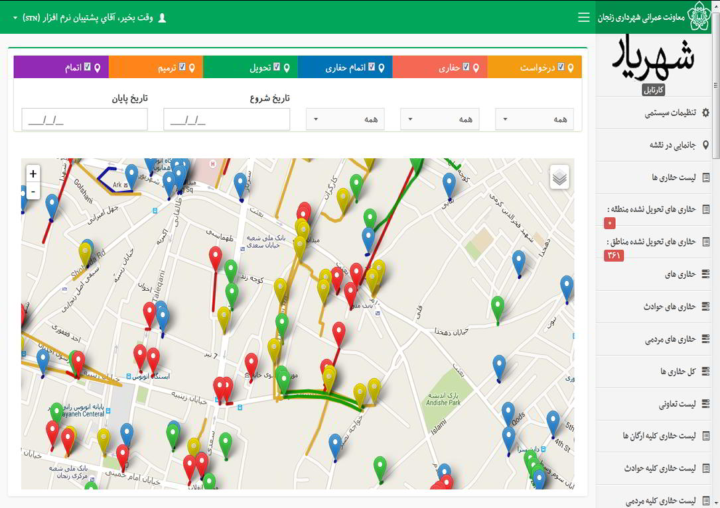Screen dimensions: 720x508
Task: Toggle the red حفاری filter checkbox
Action: pyautogui.click(x=466, y=67)
